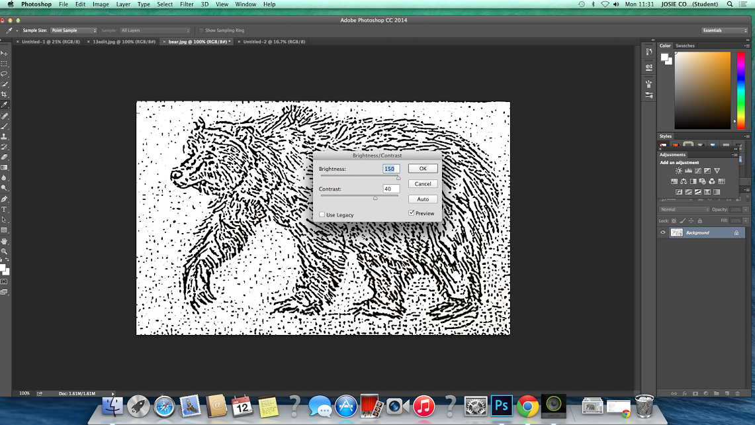
Task: Open Photoshop from the Dock
Action: click(x=502, y=406)
